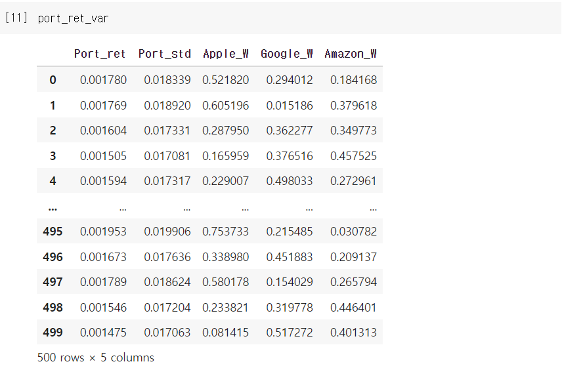Click Apple_W value 0.753733
This screenshot has height=368, width=562.
(x=225, y=232)
